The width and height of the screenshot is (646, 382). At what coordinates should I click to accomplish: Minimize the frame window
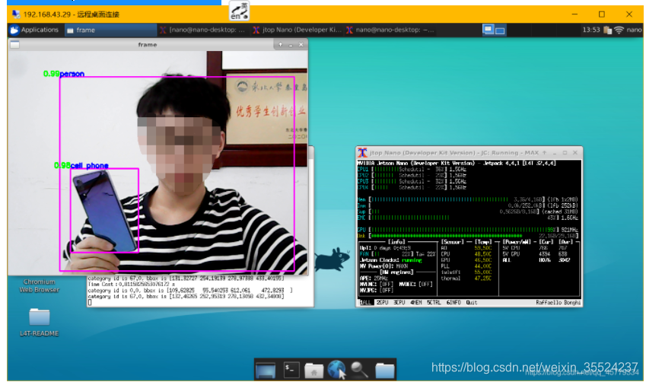291,44
